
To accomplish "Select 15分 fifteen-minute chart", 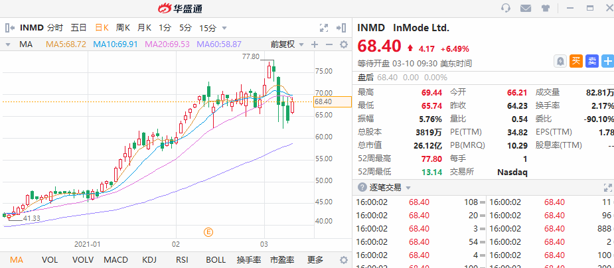I will tap(208, 28).
